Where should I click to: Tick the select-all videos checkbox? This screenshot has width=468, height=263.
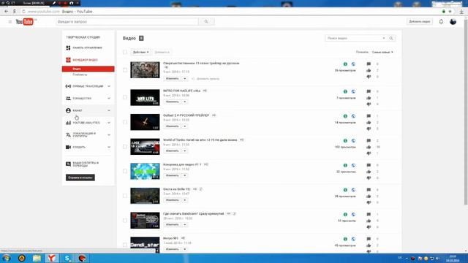(125, 52)
